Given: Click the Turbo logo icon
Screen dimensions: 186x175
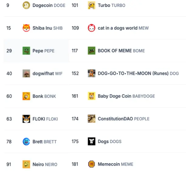Looking at the screenshot, I should coord(92,5).
